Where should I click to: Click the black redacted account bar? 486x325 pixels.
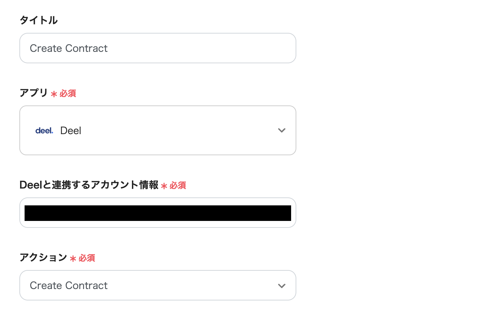click(157, 213)
